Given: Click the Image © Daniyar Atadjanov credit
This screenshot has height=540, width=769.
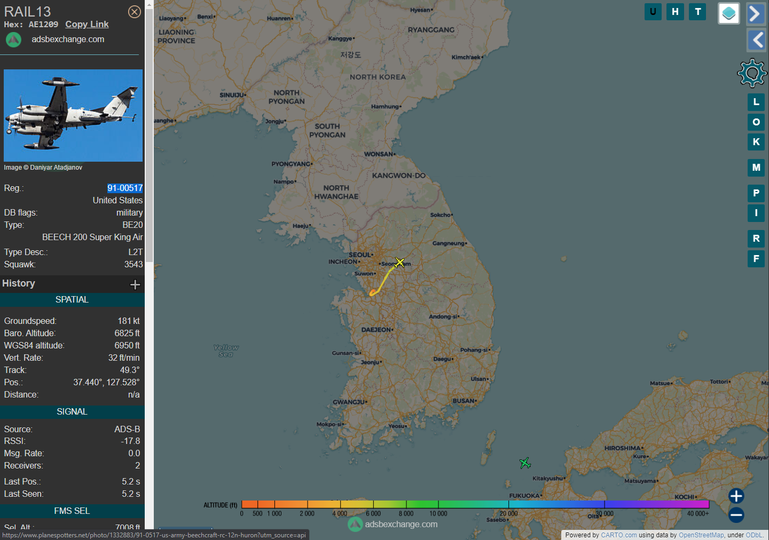Looking at the screenshot, I should [43, 168].
